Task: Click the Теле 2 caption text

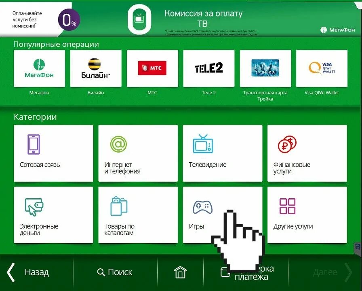Action: pos(209,93)
